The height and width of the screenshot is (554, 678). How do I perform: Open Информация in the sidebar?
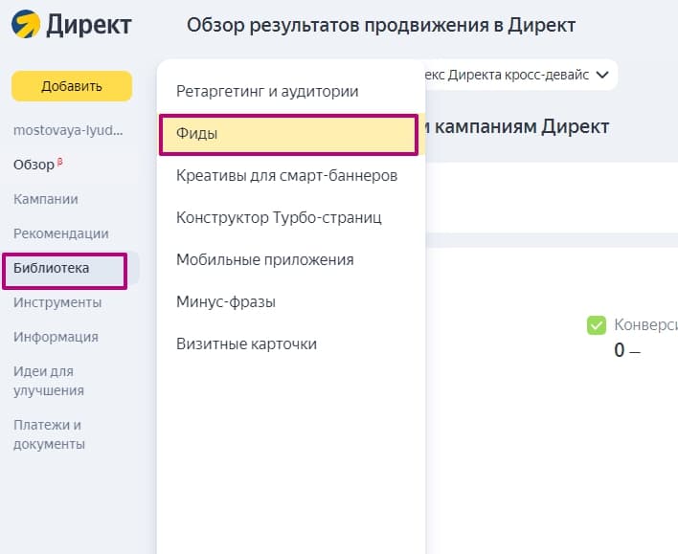pos(56,337)
